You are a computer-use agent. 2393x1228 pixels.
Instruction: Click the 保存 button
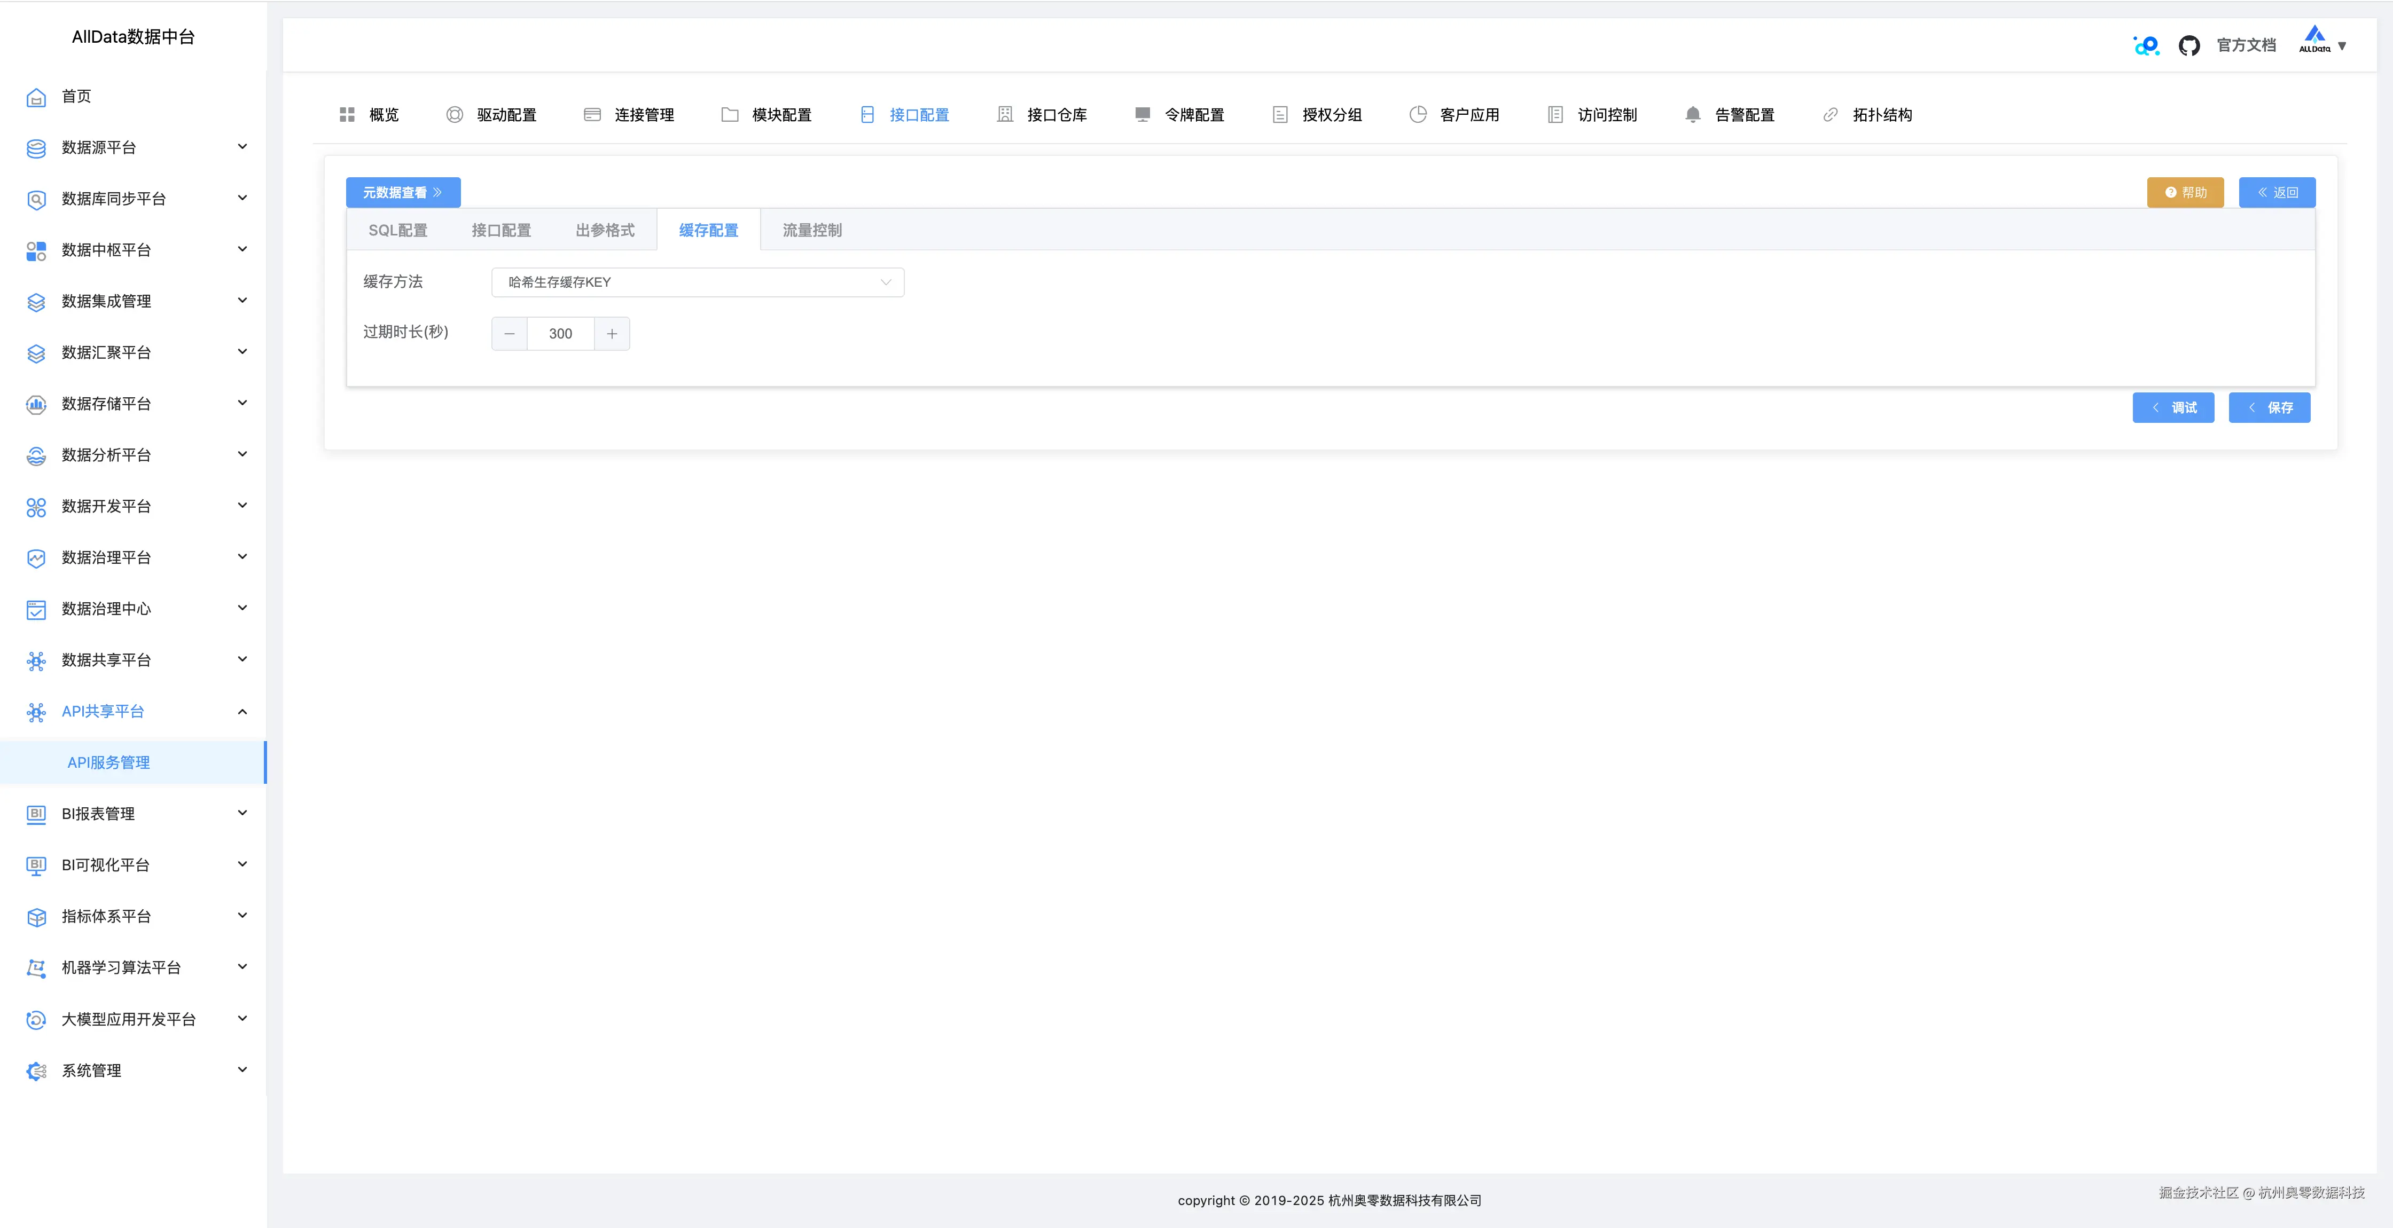coord(2269,408)
